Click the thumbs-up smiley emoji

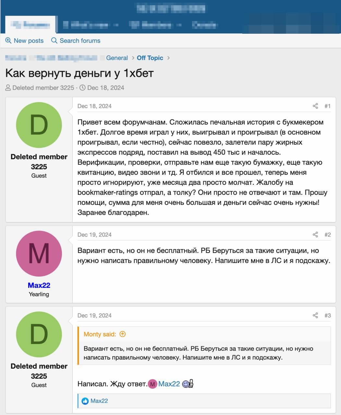tap(188, 384)
